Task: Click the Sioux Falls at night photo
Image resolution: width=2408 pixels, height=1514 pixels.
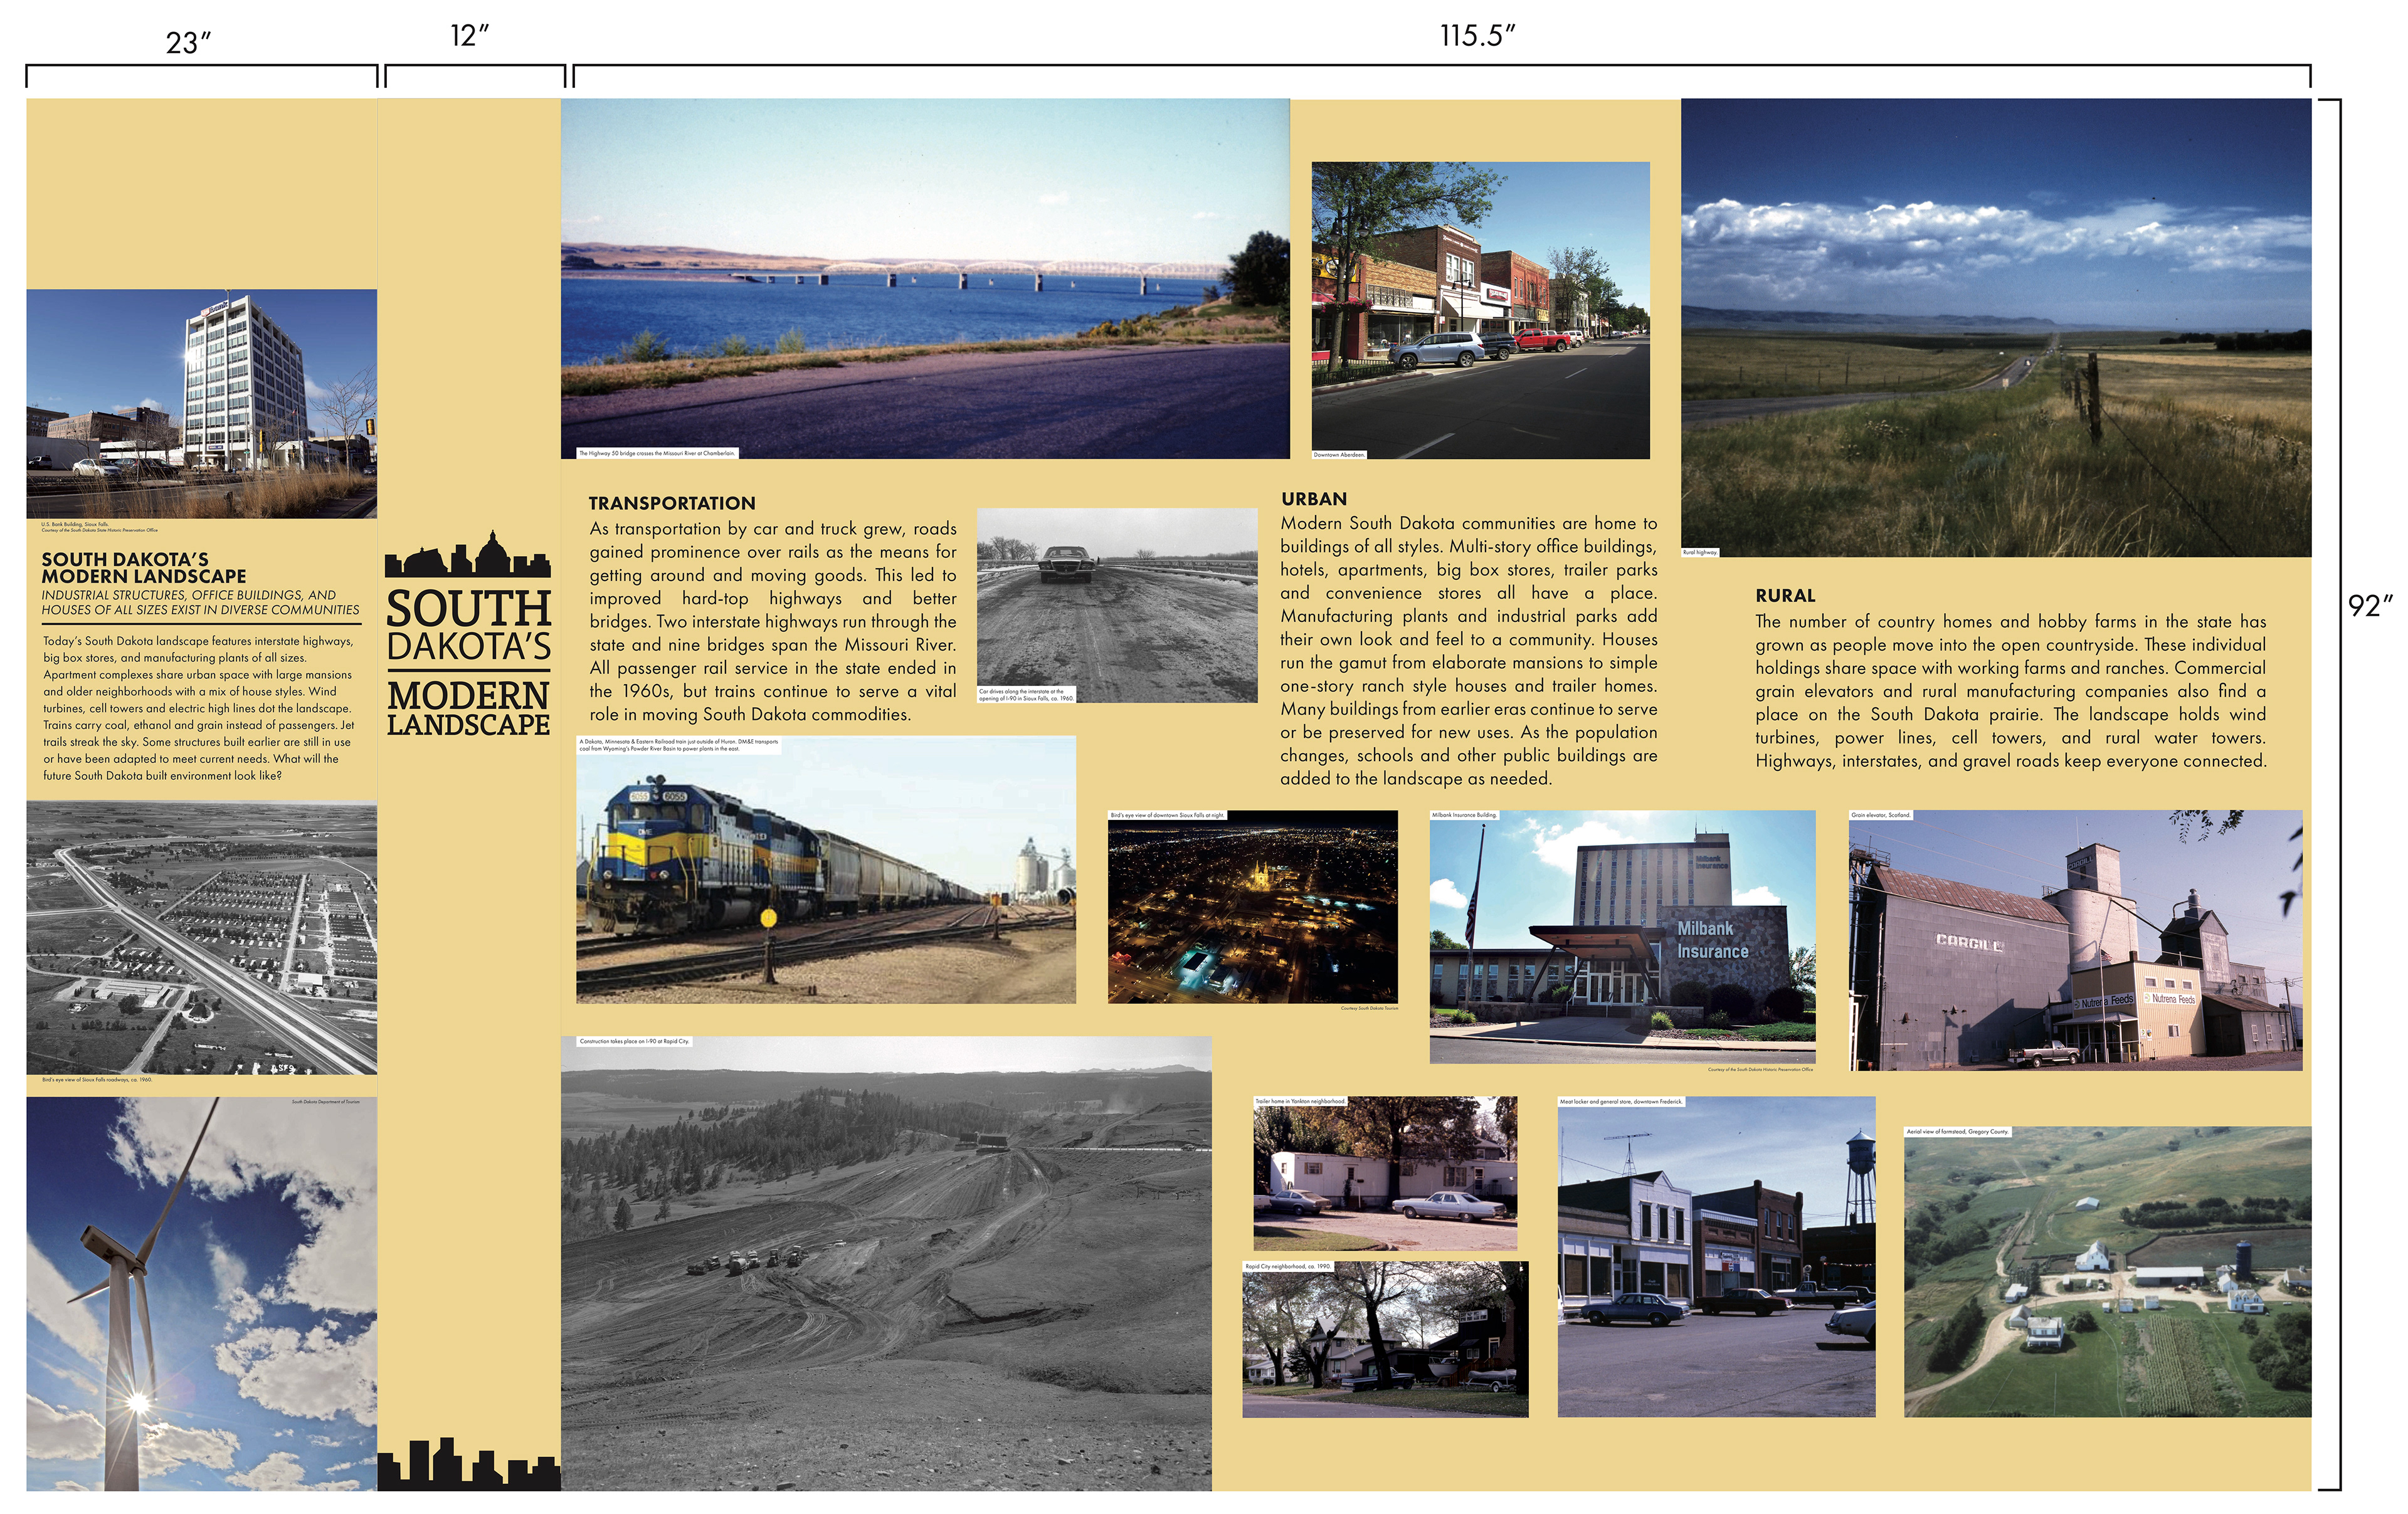Action: (x=1252, y=906)
